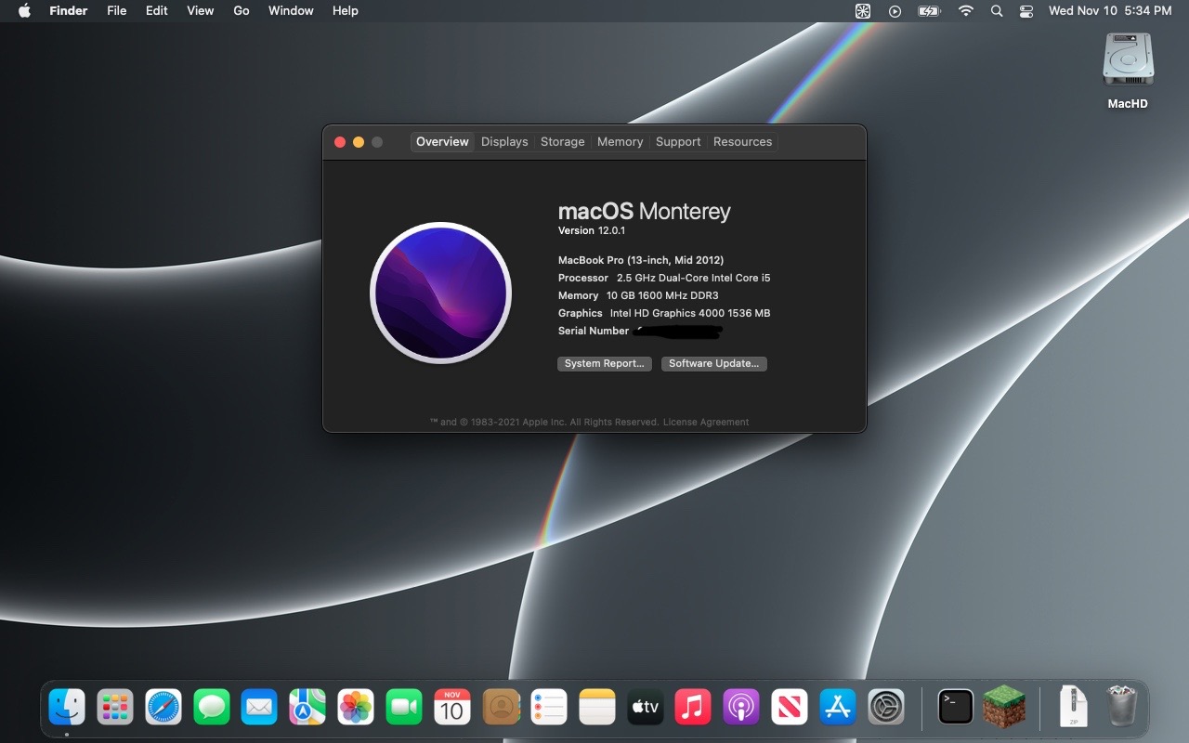Image resolution: width=1189 pixels, height=743 pixels.
Task: Open Control Center in menu bar
Action: point(1026,11)
